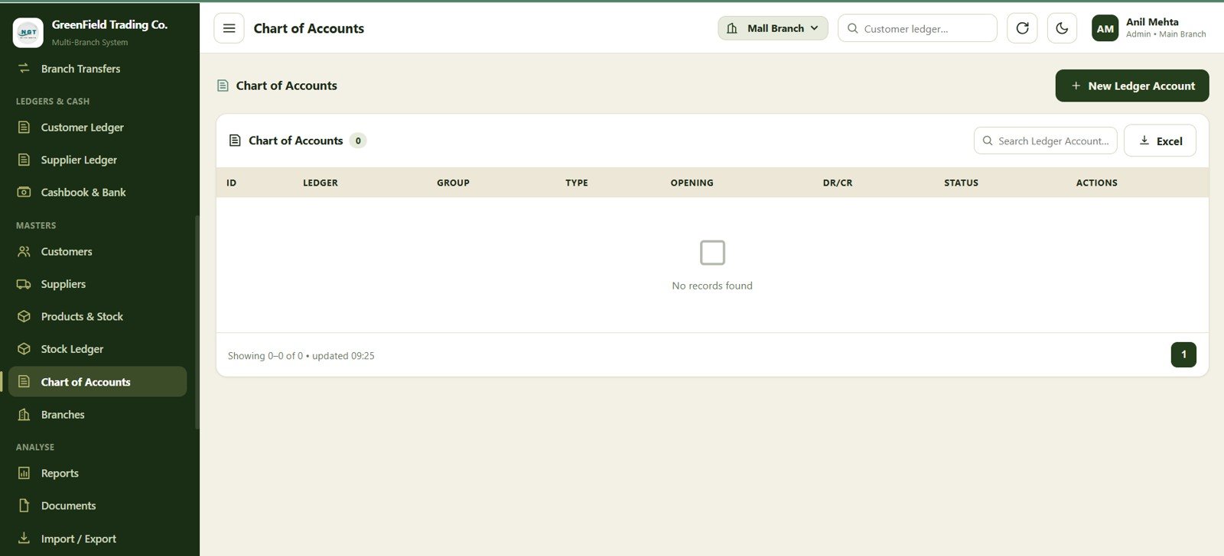
Task: Click the Stock Ledger box icon
Action: pos(24,349)
